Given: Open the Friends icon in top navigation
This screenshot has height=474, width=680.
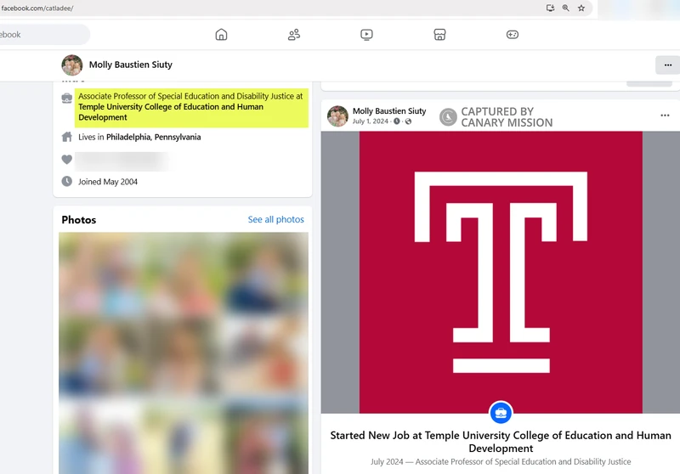Looking at the screenshot, I should pyautogui.click(x=294, y=35).
